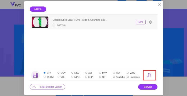Click the Add File button

tap(38, 9)
